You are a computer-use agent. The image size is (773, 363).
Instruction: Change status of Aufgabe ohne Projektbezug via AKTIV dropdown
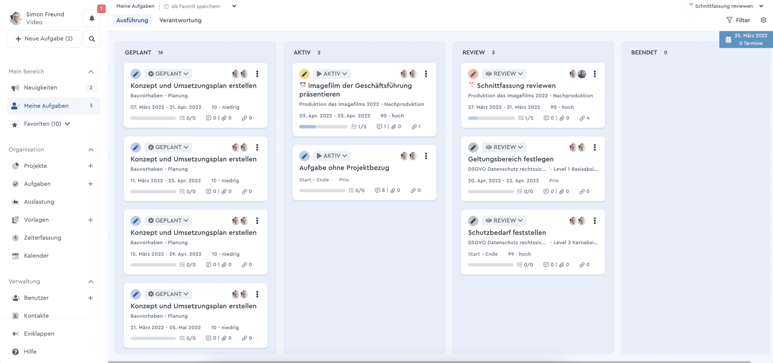[331, 155]
